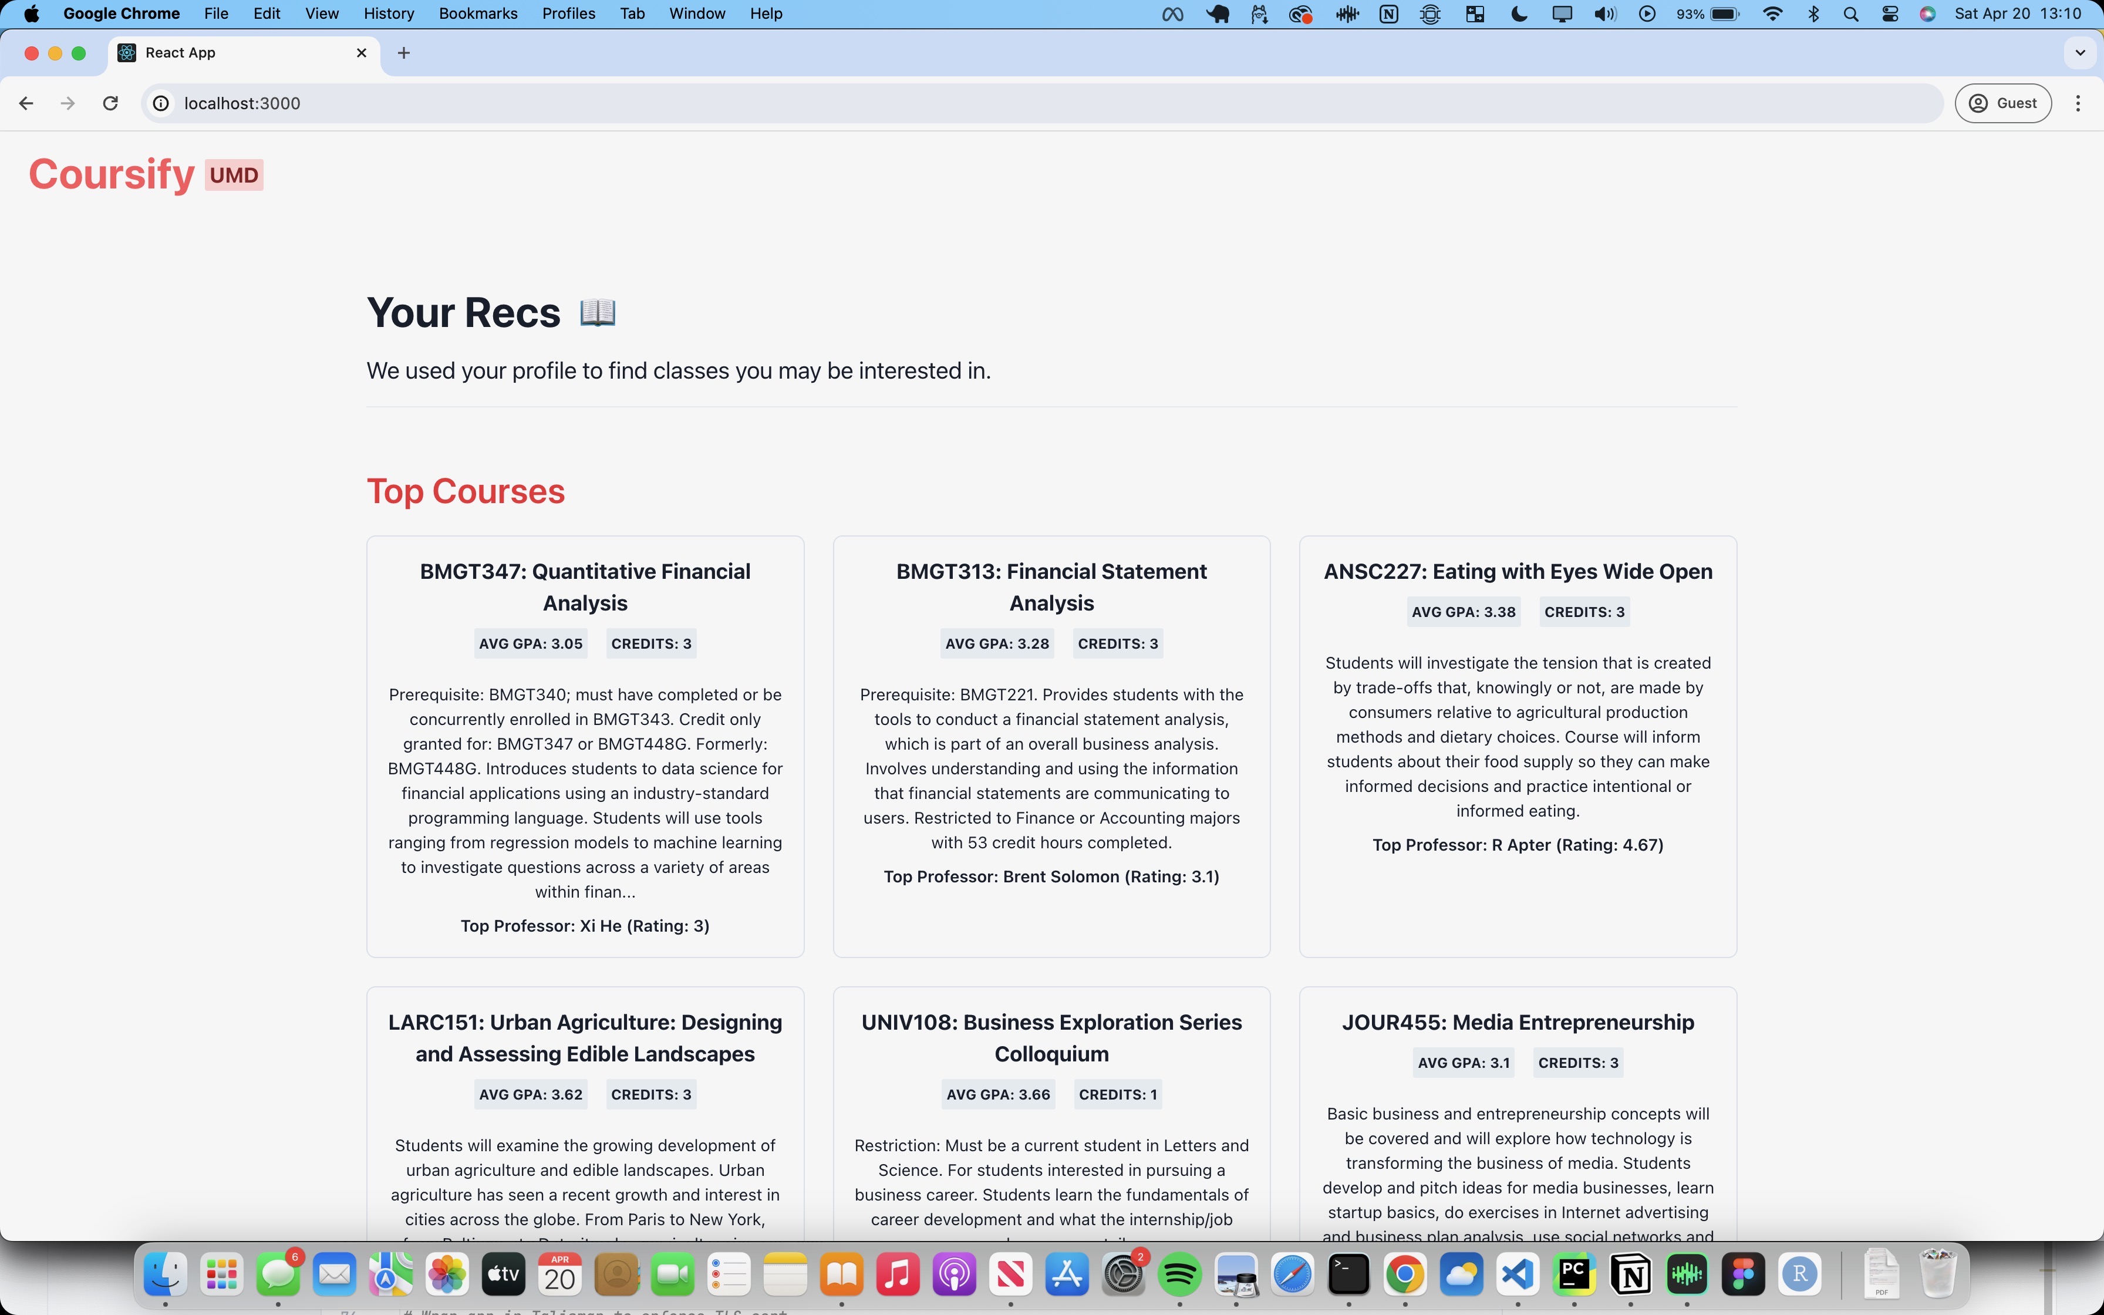
Task: Open the History menu
Action: coord(388,14)
